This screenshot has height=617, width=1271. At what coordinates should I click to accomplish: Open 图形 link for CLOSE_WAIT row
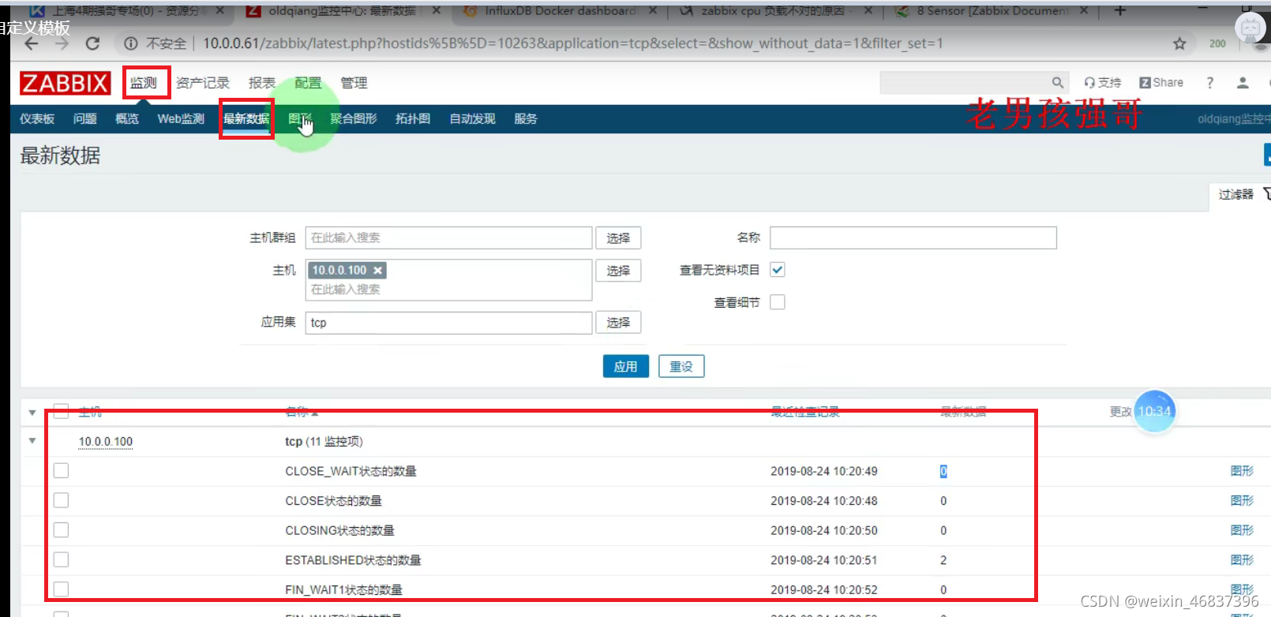pos(1242,471)
